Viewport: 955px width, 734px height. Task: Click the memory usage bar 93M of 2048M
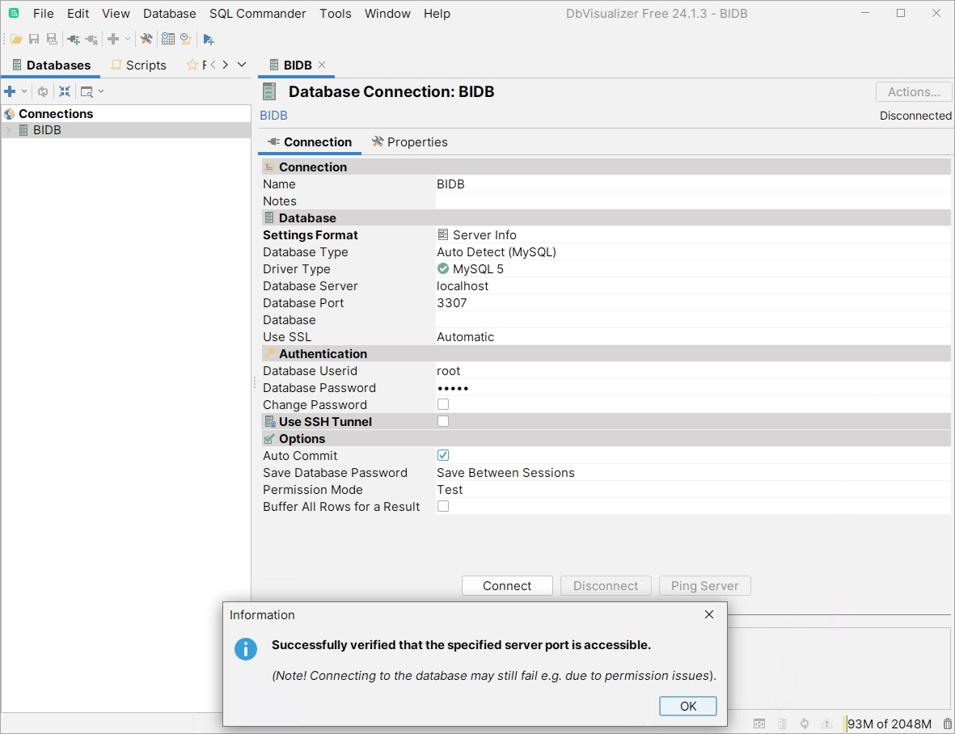(x=889, y=724)
